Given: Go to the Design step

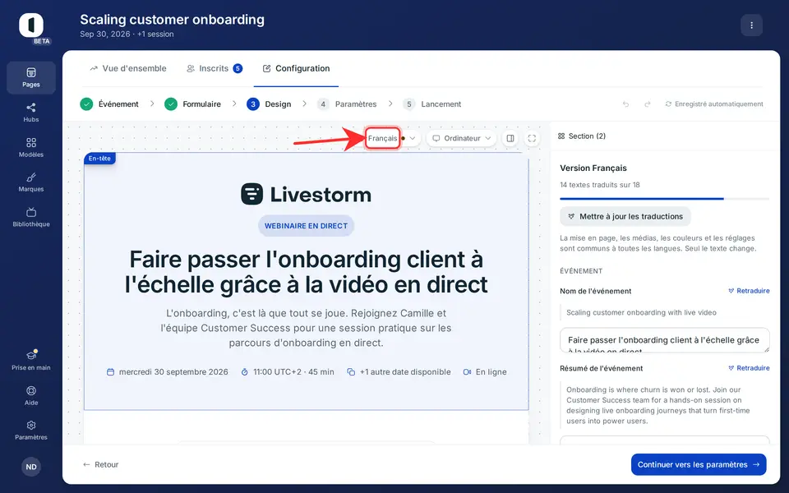Looking at the screenshot, I should (269, 104).
